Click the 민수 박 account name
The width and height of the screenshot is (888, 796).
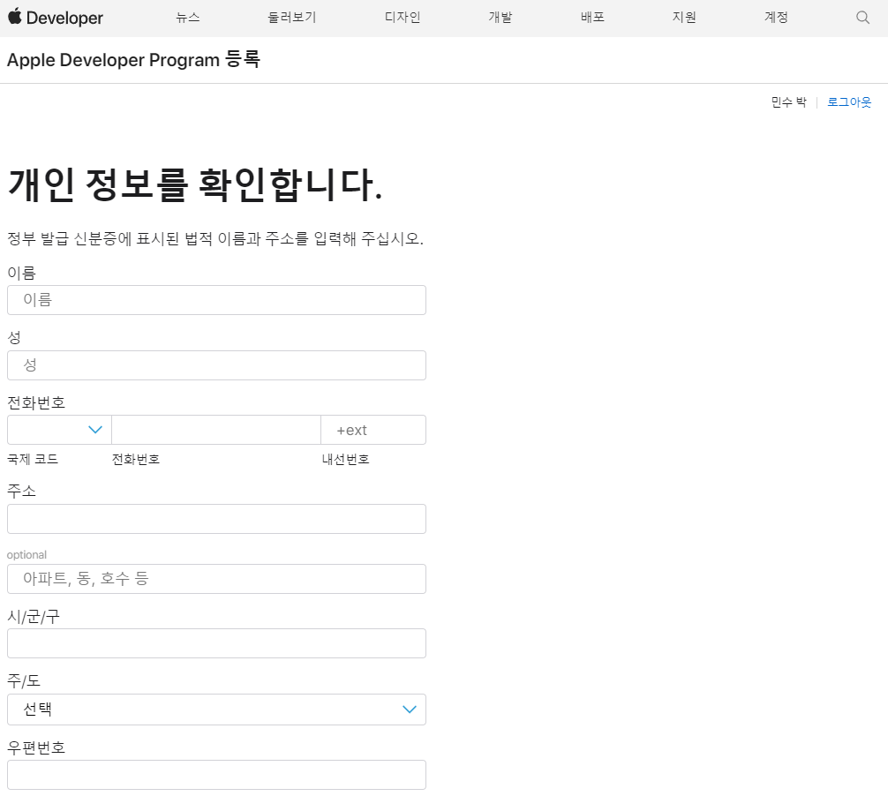click(x=788, y=101)
